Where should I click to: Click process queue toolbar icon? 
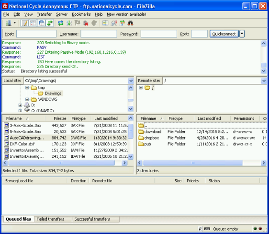(x=69, y=23)
